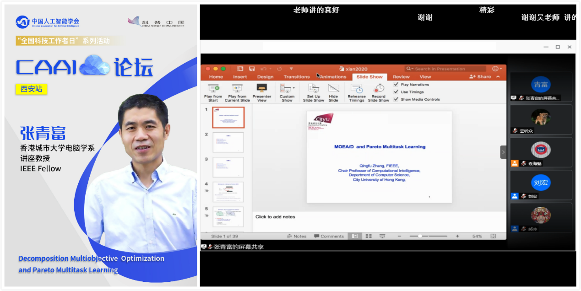The width and height of the screenshot is (581, 291).
Task: Click the Share button
Action: tap(480, 77)
